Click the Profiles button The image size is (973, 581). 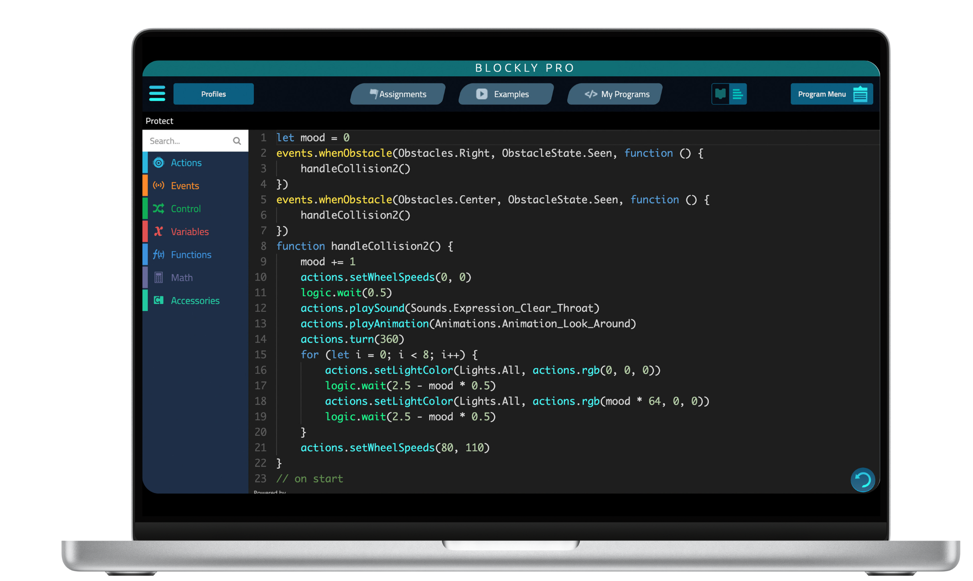pos(214,94)
